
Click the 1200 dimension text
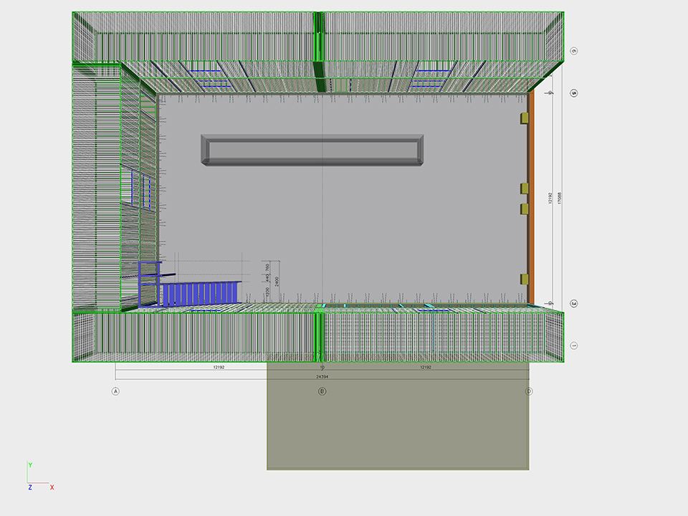pos(267,292)
